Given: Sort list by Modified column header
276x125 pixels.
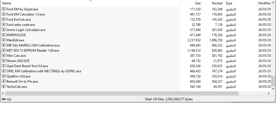Looking at the screenshot, I should point(264,3).
